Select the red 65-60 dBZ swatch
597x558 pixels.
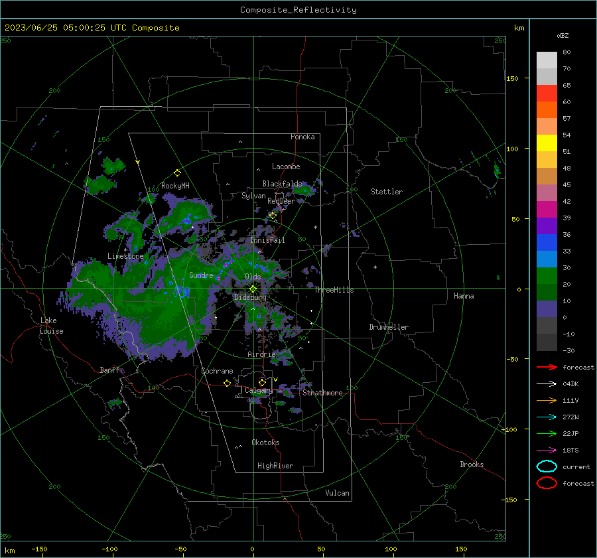(547, 94)
